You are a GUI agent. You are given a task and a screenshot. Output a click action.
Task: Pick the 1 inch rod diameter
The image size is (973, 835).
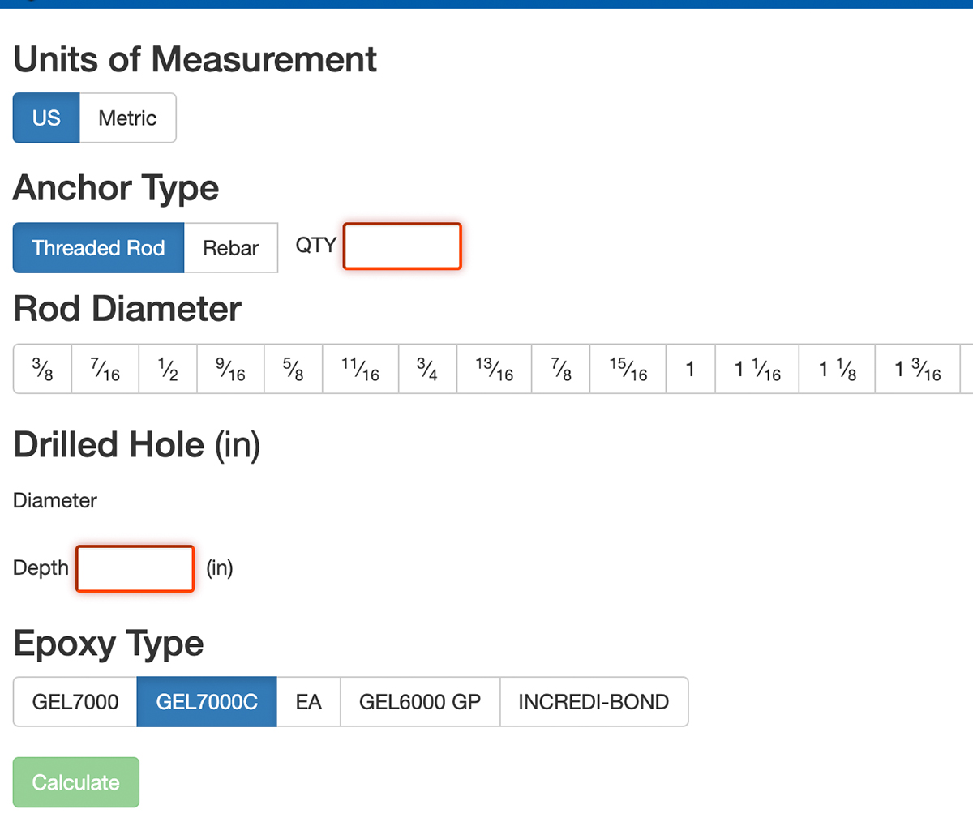coord(690,370)
